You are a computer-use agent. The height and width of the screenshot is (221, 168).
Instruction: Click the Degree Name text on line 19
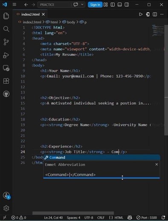coord(77,125)
